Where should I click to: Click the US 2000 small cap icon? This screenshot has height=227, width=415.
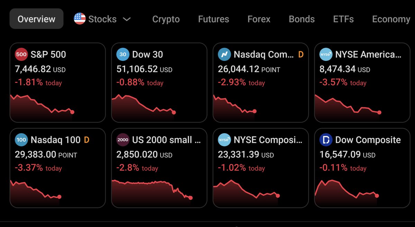click(123, 140)
